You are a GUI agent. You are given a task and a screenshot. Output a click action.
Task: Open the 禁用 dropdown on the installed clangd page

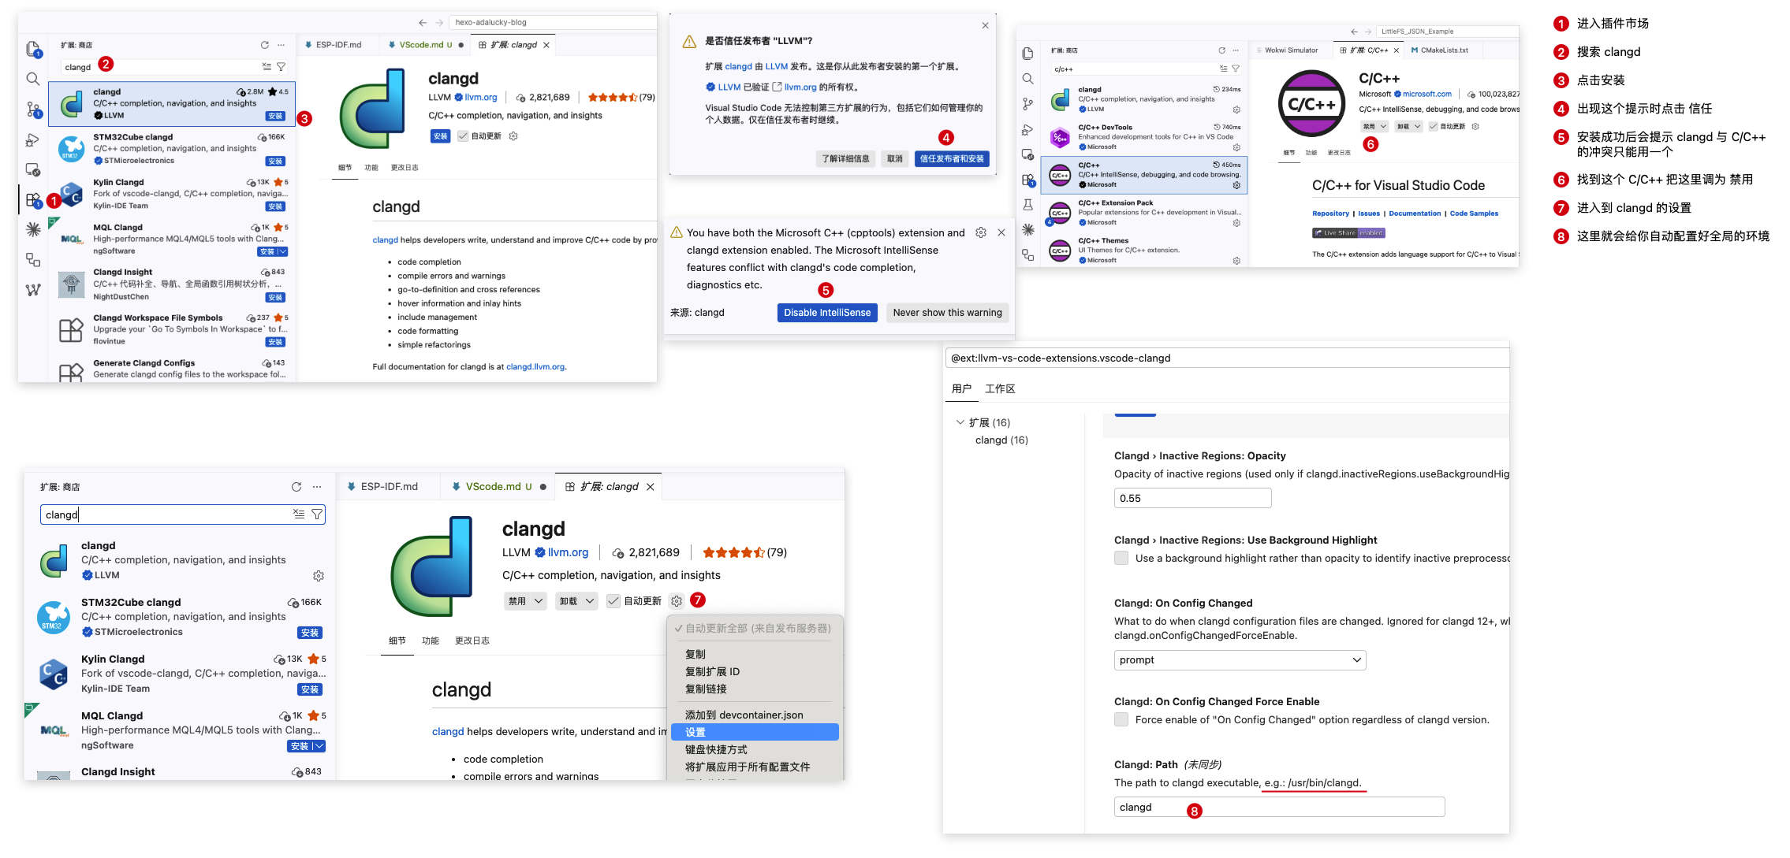pos(539,601)
